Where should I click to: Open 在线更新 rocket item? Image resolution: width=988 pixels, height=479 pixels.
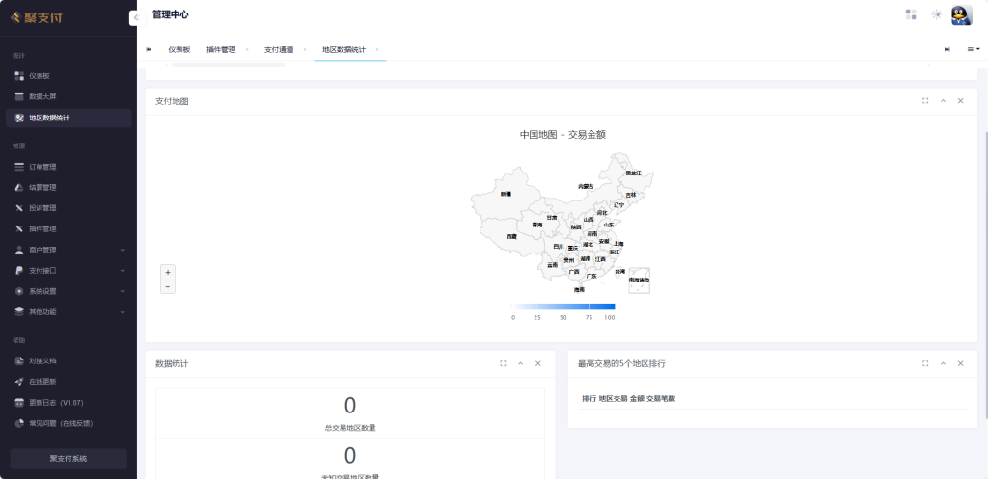69,382
